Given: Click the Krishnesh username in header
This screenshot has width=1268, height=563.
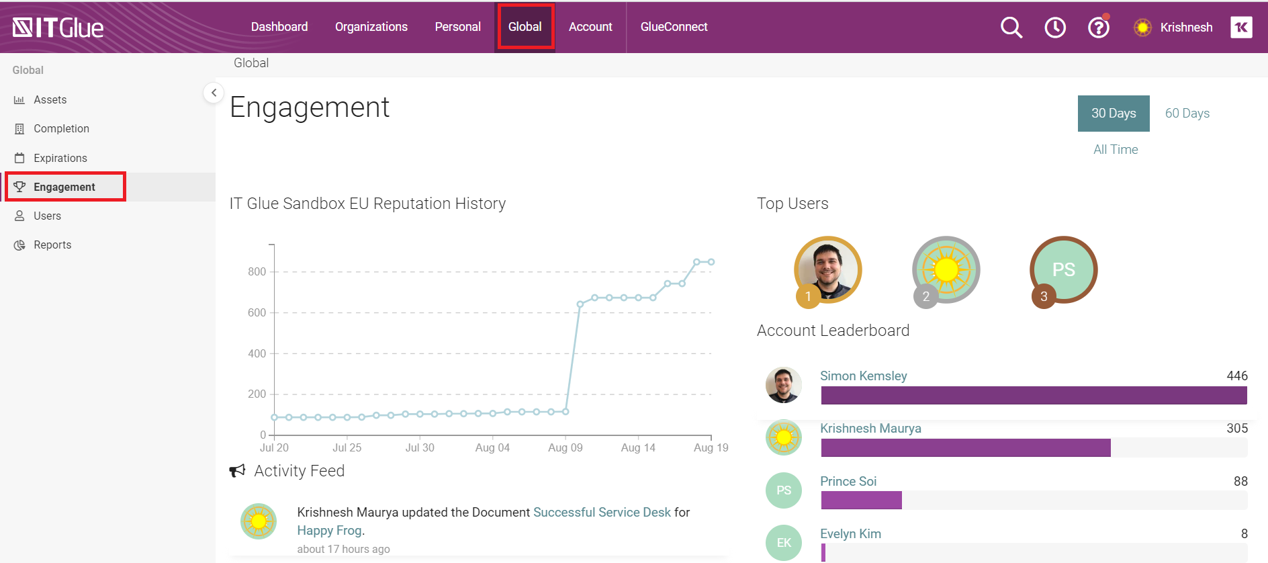Looking at the screenshot, I should [1186, 28].
